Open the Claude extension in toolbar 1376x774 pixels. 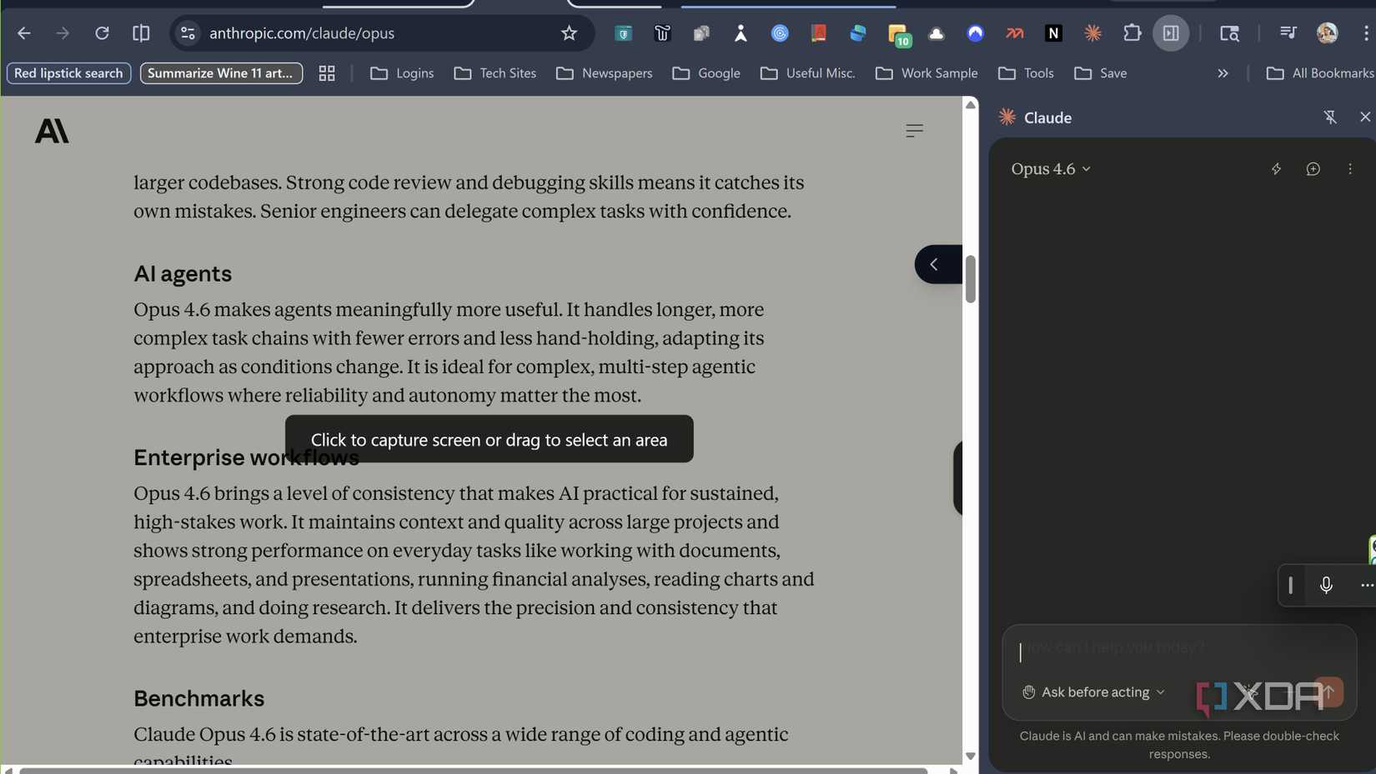1092,33
